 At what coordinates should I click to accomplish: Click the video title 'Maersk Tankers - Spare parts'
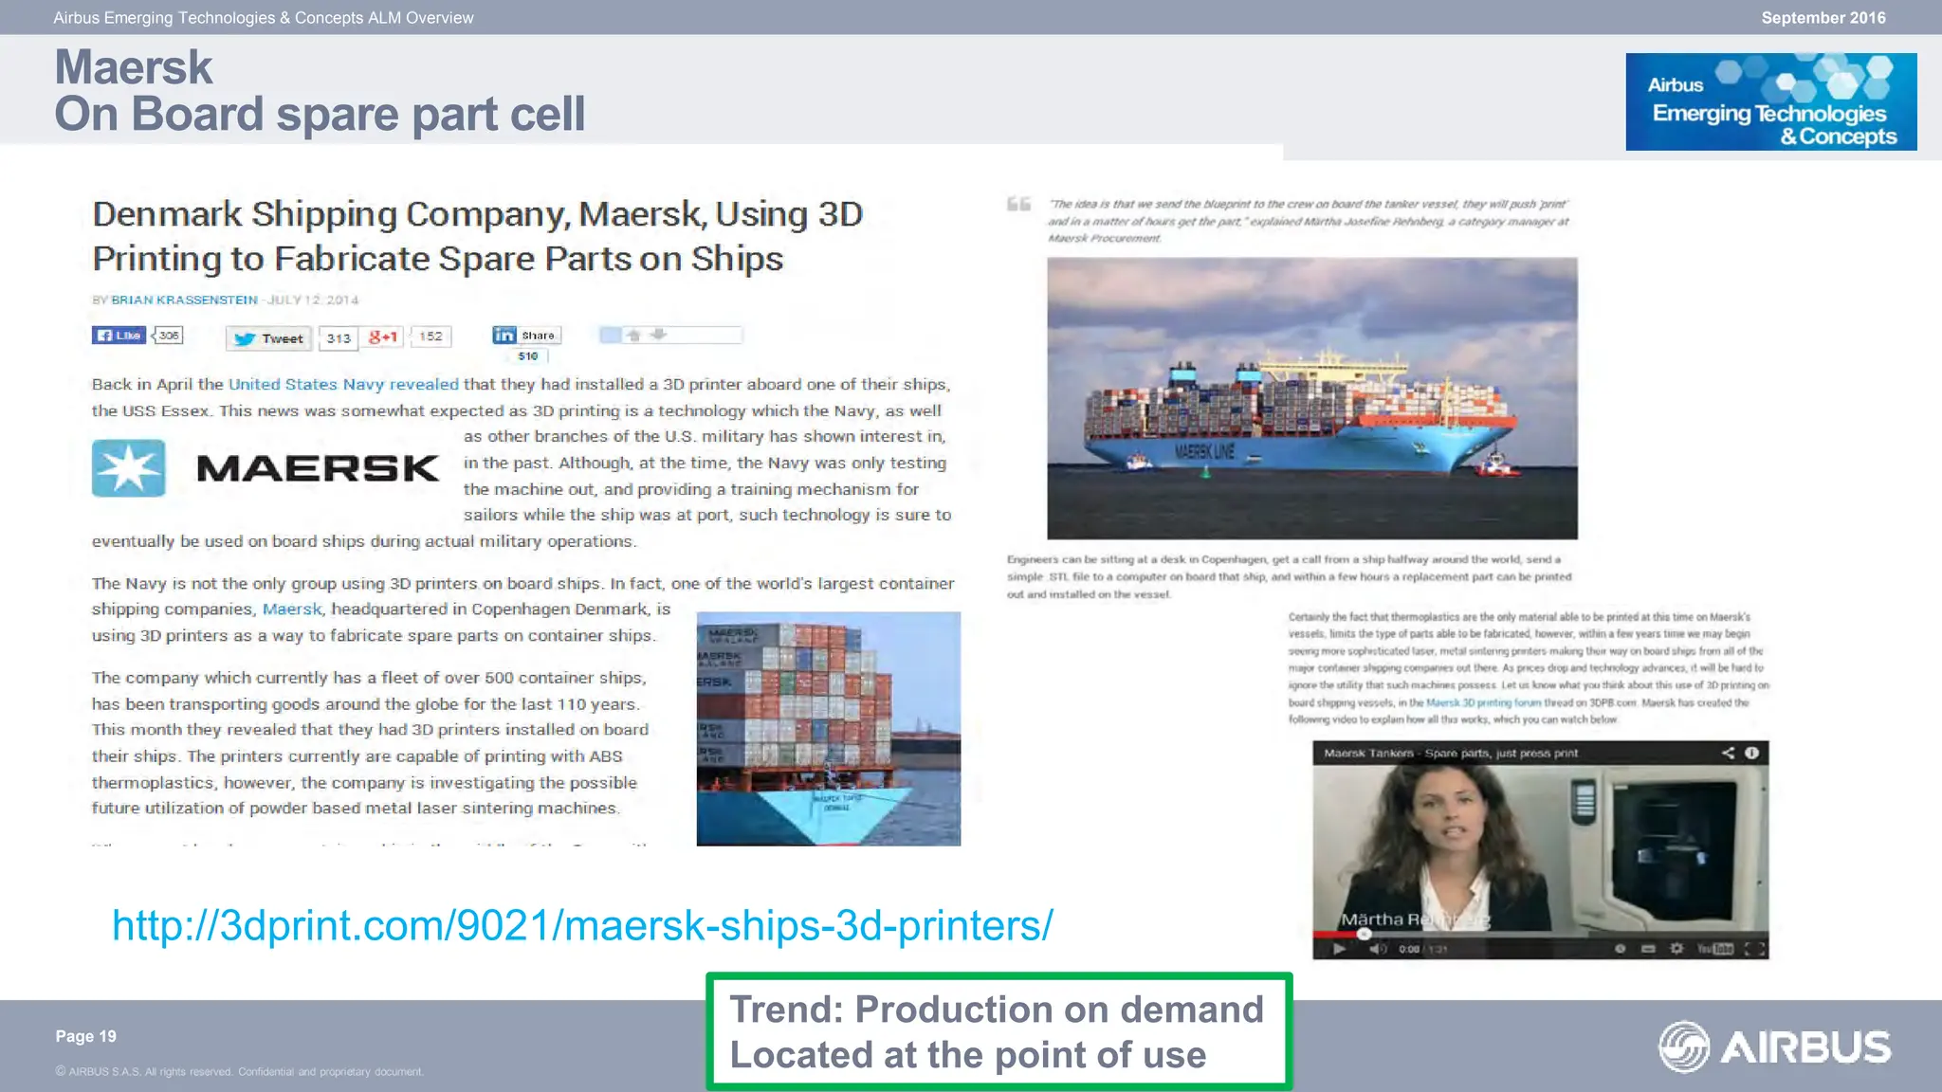click(x=1451, y=753)
